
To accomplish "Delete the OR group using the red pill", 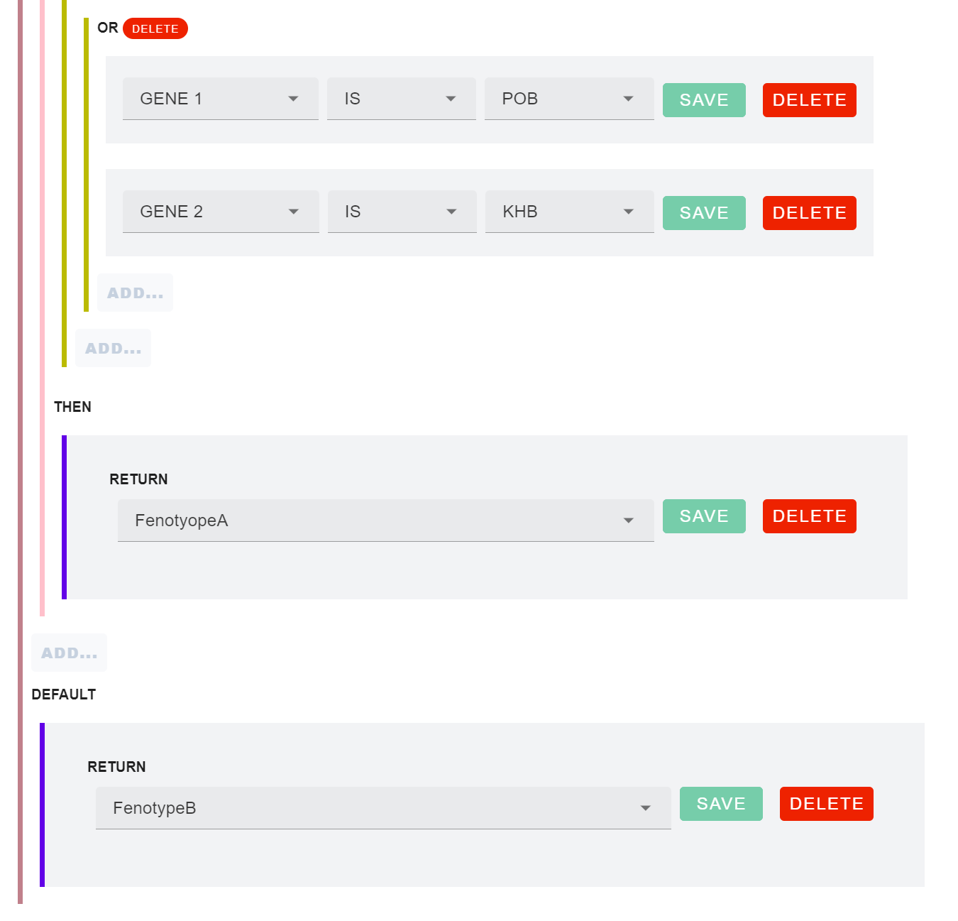I will click(x=155, y=28).
